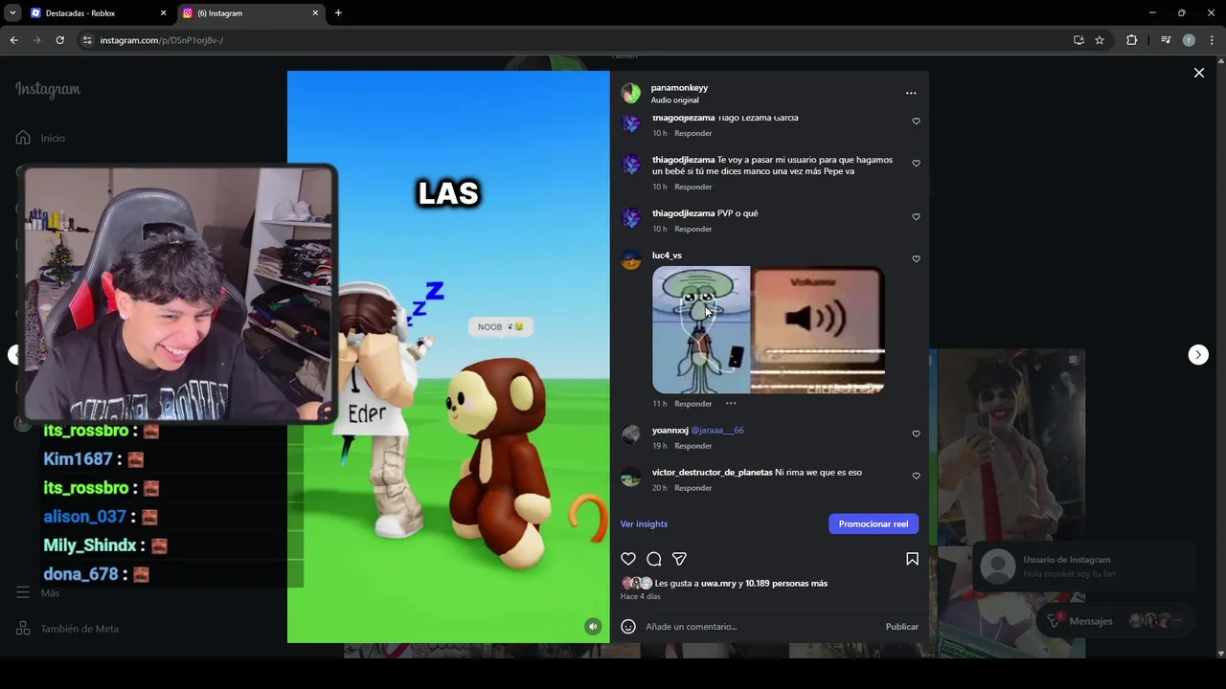Open panamonkeyy username link
The width and height of the screenshot is (1226, 689).
[x=679, y=88]
